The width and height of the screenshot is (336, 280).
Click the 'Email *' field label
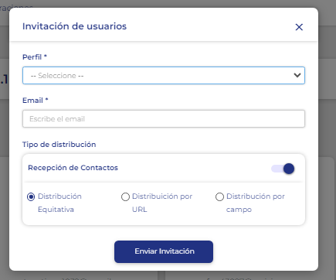[36, 101]
